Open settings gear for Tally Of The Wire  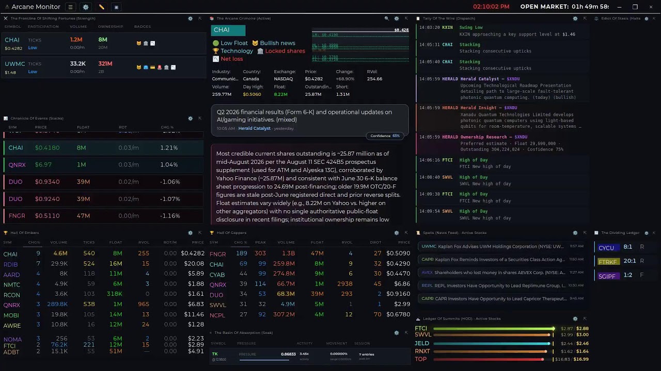[575, 18]
